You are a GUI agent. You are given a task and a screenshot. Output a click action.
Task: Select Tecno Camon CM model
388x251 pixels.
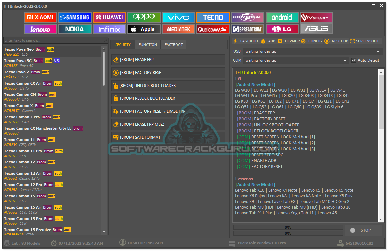click(52, 97)
